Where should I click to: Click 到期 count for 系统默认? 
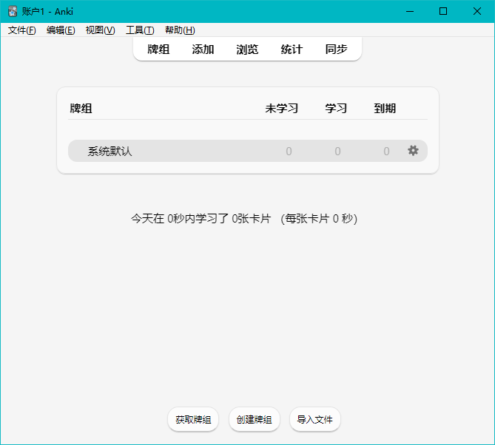pos(386,152)
